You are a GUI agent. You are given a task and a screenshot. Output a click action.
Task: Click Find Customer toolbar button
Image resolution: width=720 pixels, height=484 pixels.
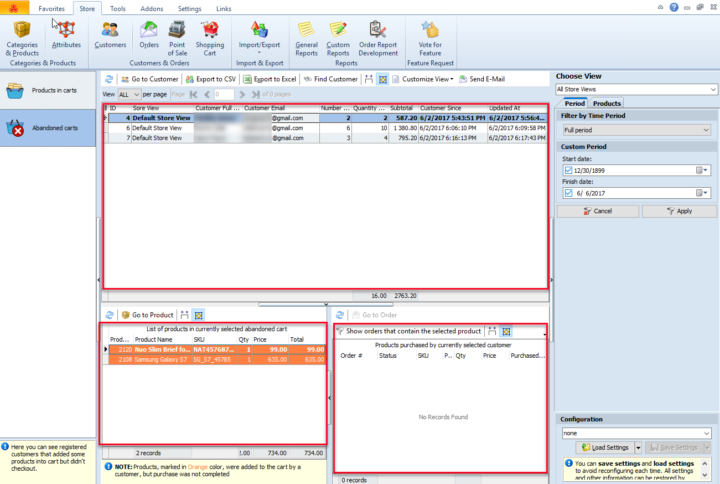point(330,79)
